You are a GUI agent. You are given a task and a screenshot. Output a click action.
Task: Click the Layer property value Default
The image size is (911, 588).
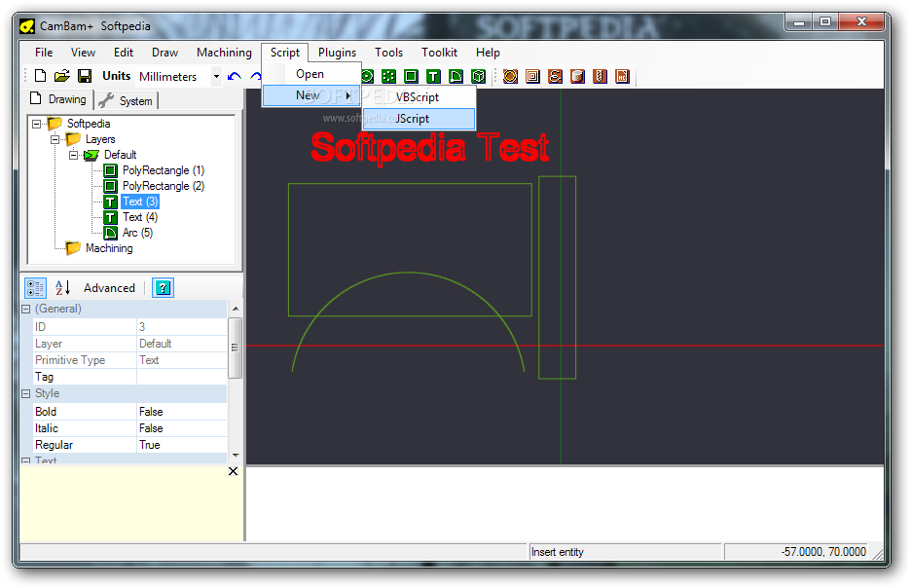point(182,344)
